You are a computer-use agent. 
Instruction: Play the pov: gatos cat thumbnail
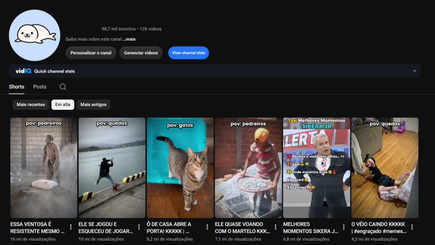(180, 168)
